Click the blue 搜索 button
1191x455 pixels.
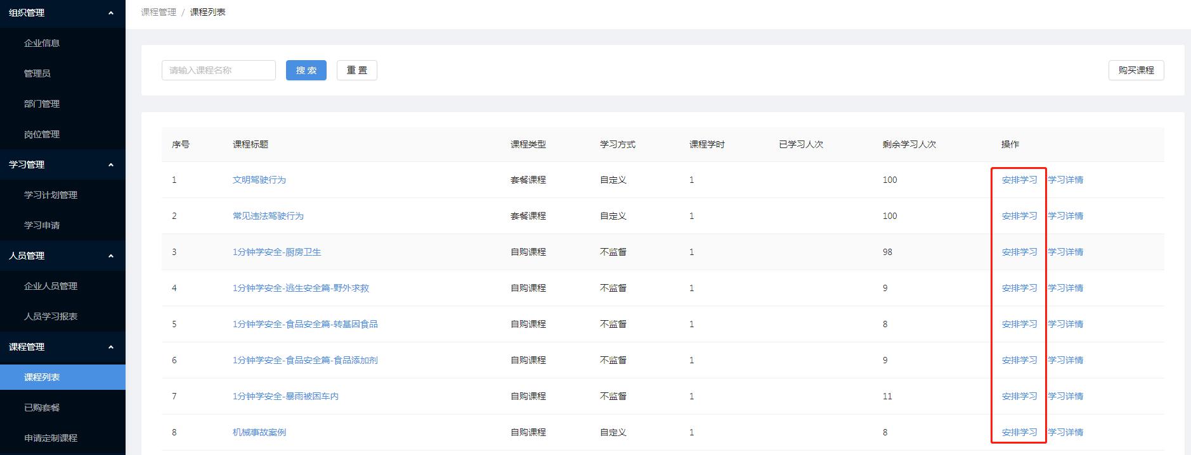click(x=306, y=70)
